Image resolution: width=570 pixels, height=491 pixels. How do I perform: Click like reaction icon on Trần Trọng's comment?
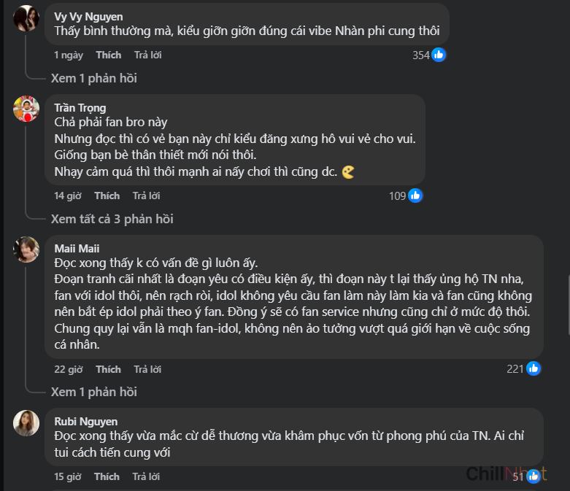415,196
